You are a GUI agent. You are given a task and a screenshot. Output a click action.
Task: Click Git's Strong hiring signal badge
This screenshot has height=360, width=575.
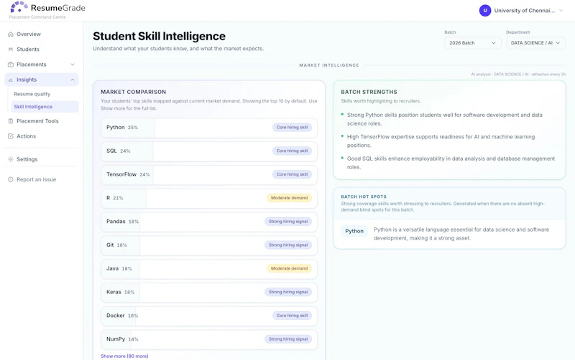[288, 245]
